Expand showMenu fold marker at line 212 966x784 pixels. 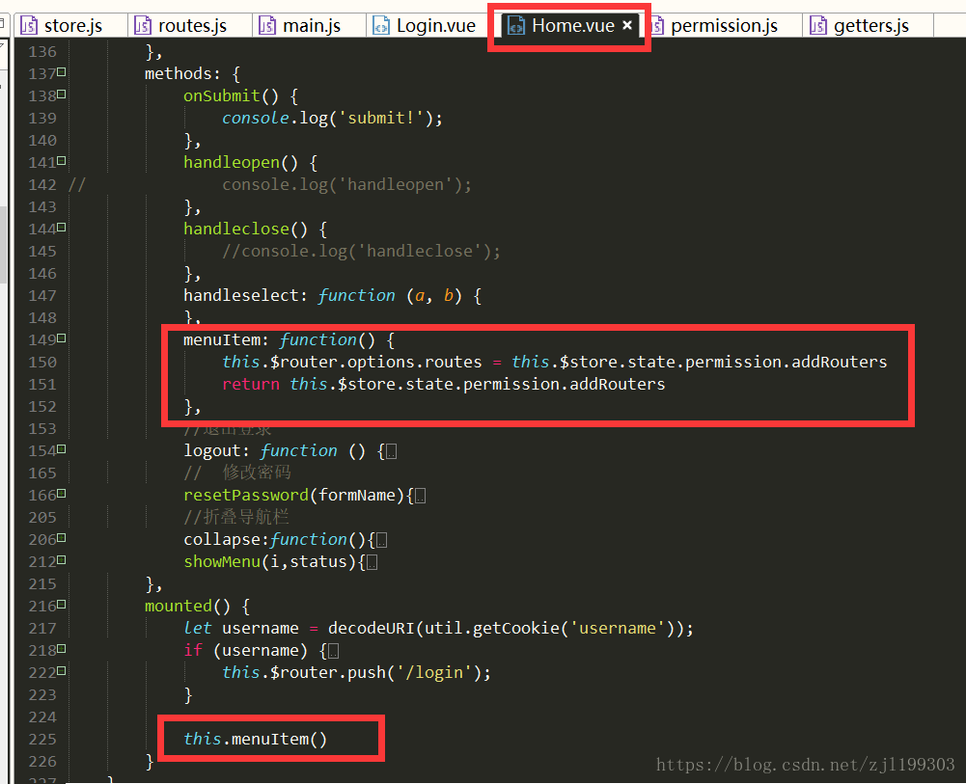pos(62,560)
